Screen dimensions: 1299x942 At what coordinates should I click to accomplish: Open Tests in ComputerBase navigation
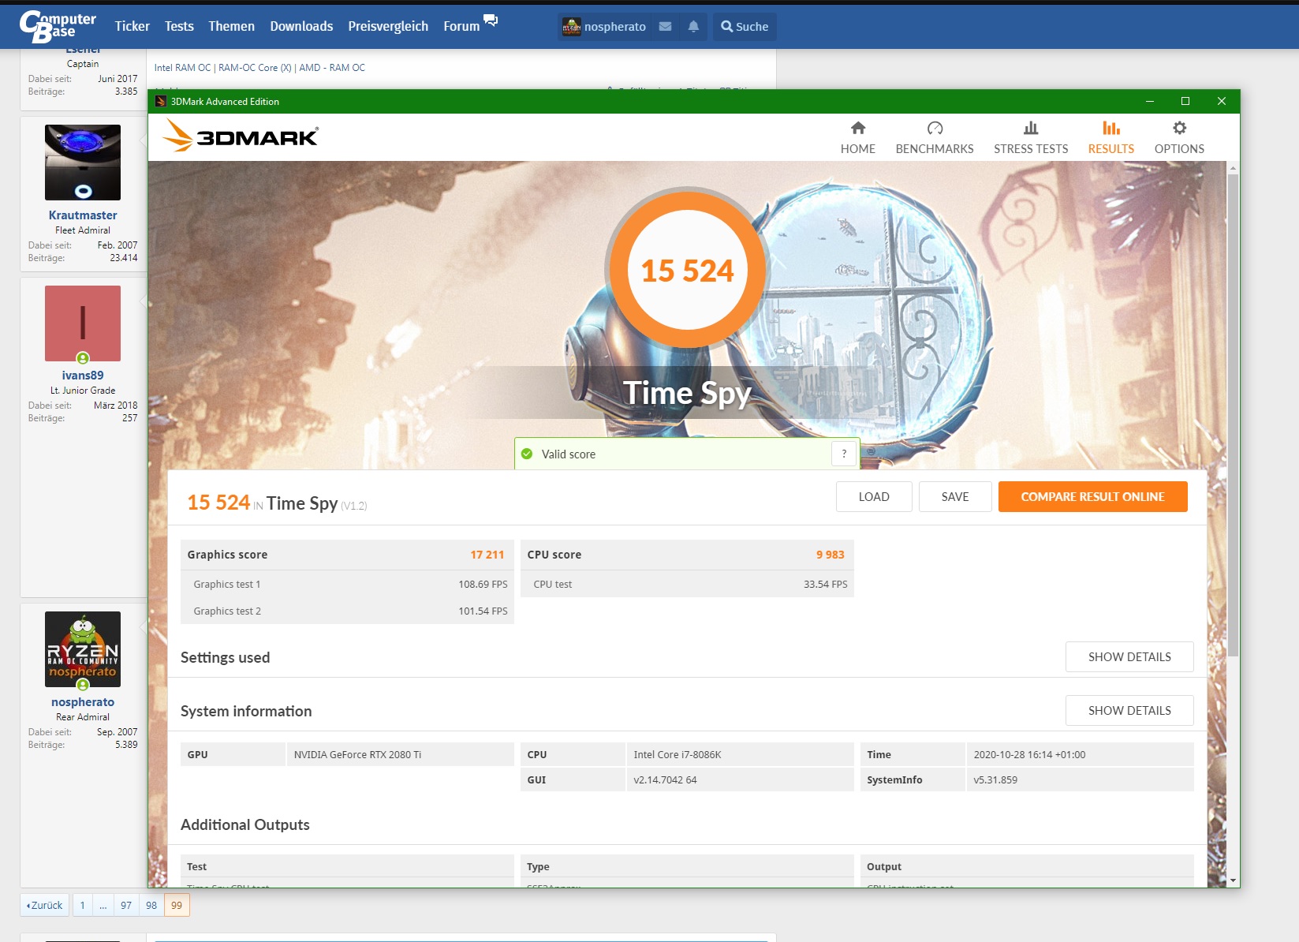[x=179, y=26]
